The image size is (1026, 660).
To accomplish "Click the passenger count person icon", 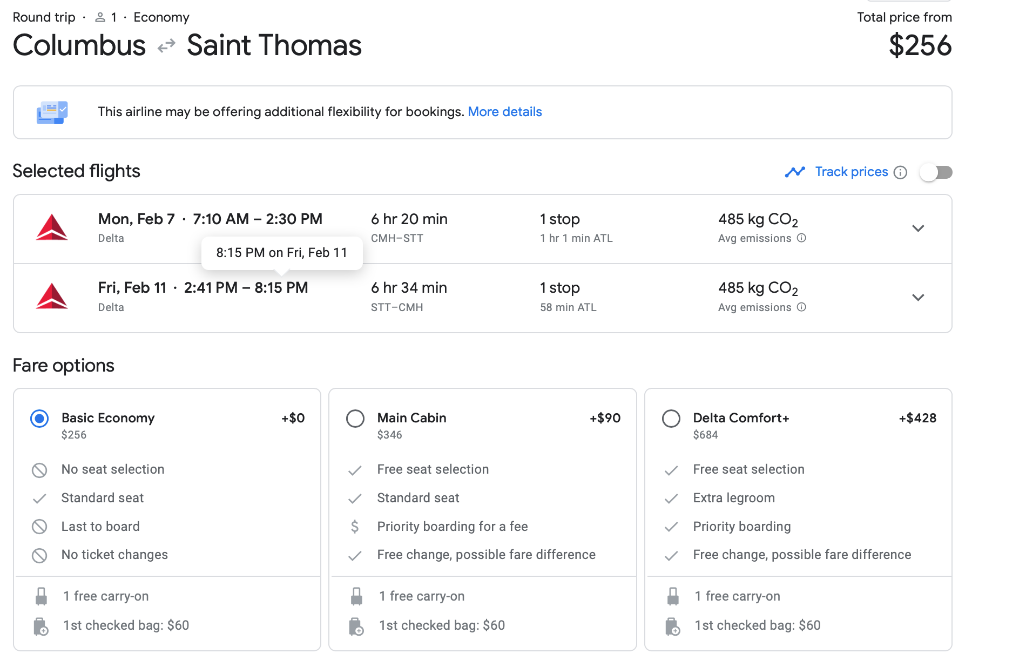I will tap(100, 17).
